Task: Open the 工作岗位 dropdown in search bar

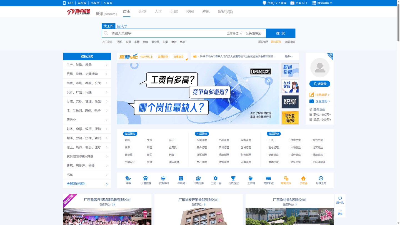Action: coord(234,33)
